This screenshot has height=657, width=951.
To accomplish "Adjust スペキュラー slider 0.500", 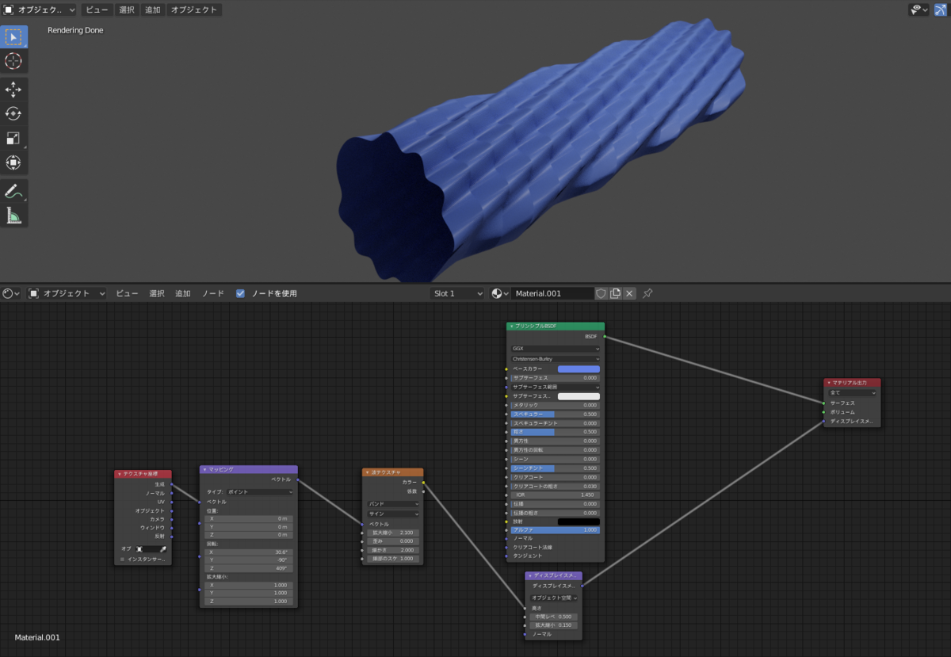I will [x=555, y=414].
